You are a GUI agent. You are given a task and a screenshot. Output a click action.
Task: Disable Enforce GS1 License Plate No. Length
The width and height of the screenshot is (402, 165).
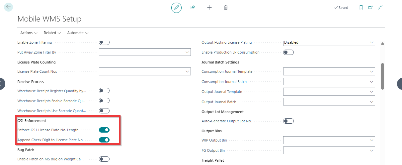click(104, 130)
